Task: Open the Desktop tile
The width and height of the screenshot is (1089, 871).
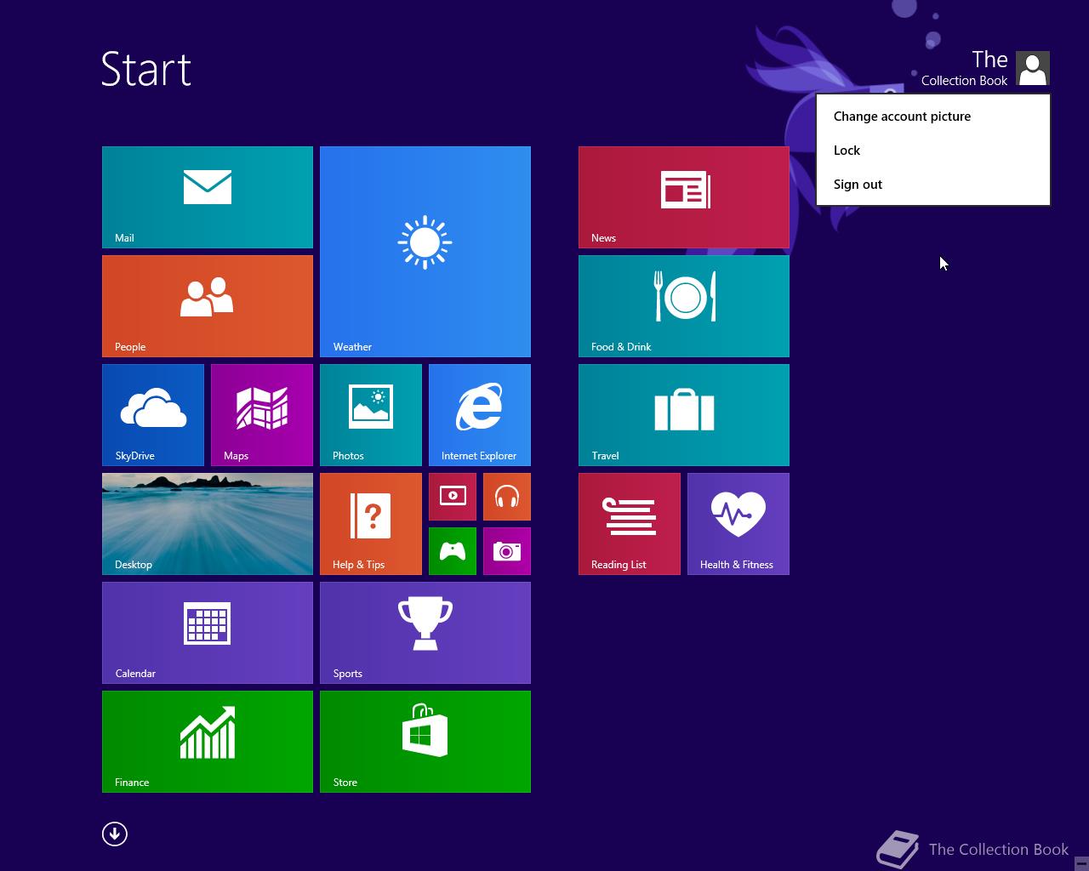Action: [x=208, y=524]
